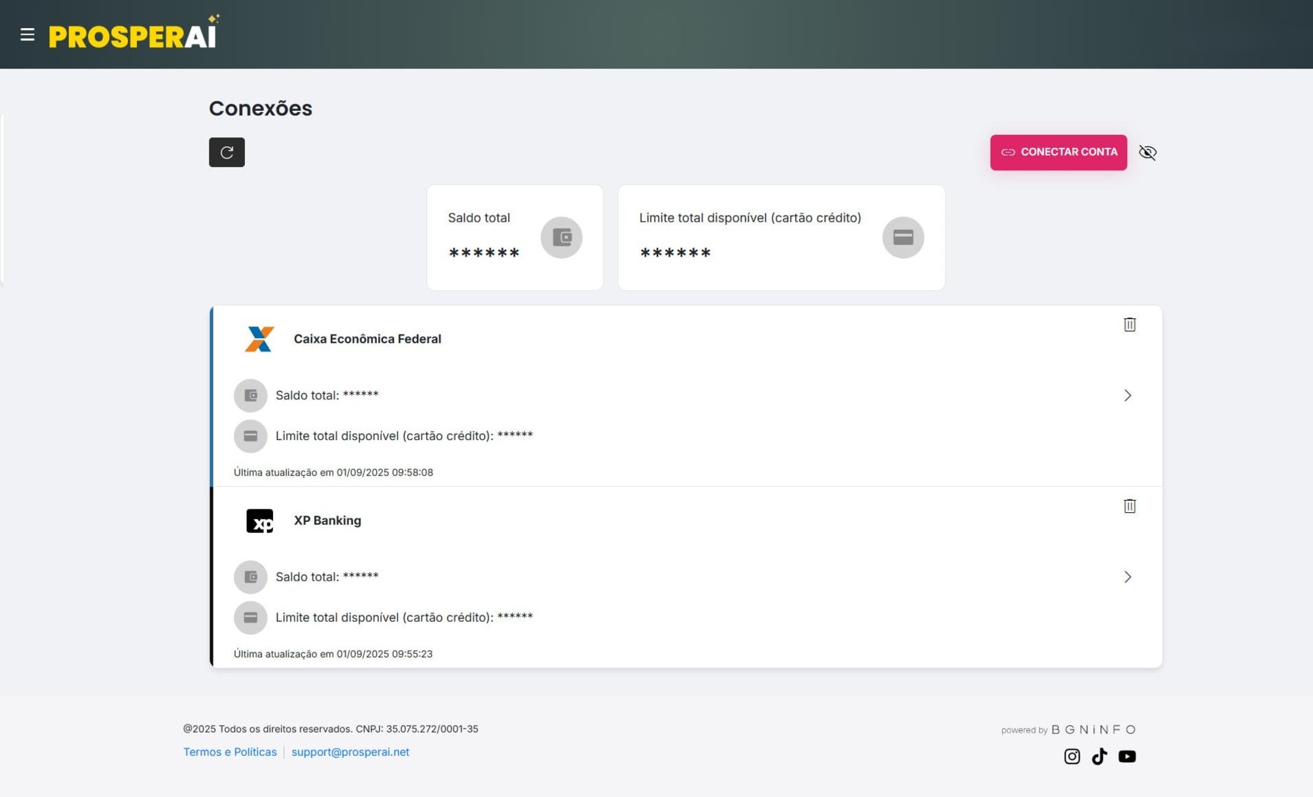
Task: Toggle balance visibility eye icon
Action: (x=1147, y=153)
